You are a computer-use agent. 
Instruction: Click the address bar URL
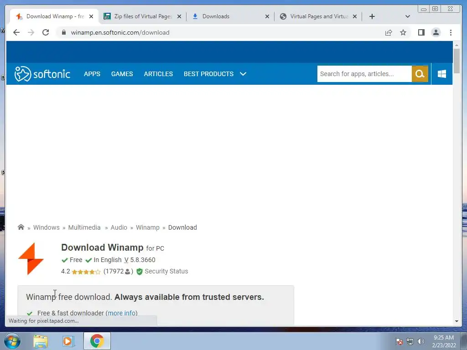tap(120, 32)
